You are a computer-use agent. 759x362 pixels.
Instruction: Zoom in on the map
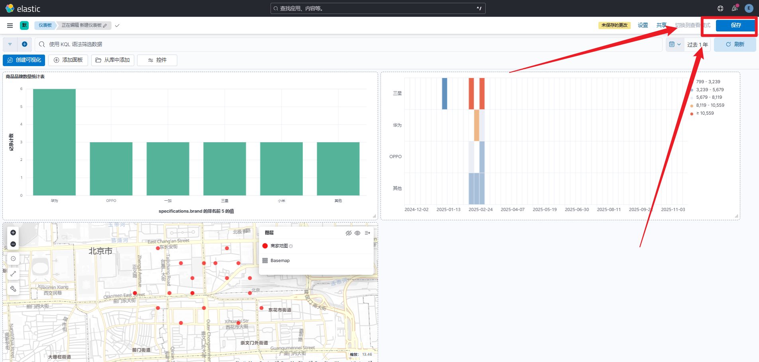coord(13,233)
